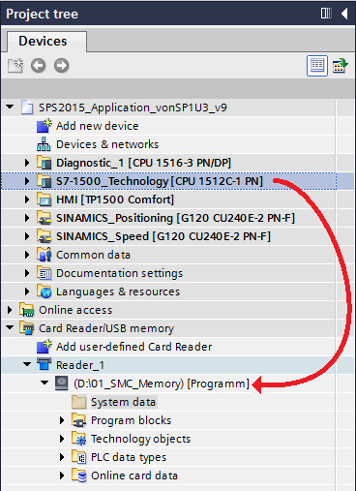356x491 pixels.
Task: Collapse the Reader_1 node
Action: (x=27, y=364)
